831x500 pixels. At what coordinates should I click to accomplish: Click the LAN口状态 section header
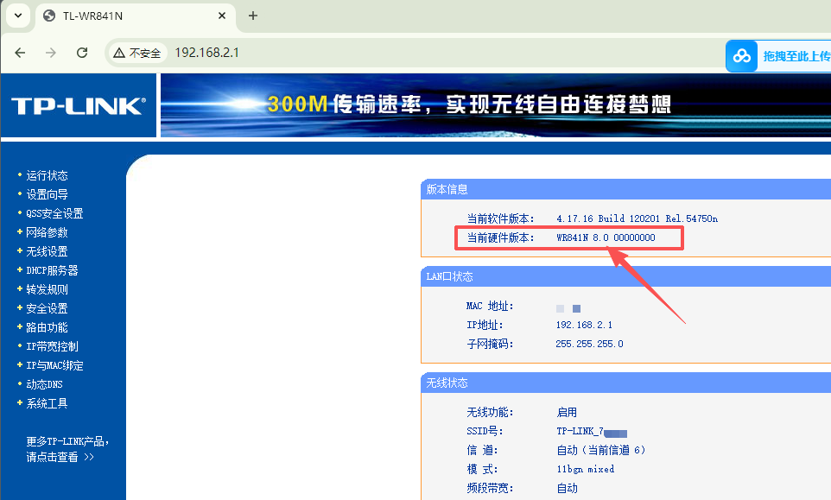[x=449, y=276]
